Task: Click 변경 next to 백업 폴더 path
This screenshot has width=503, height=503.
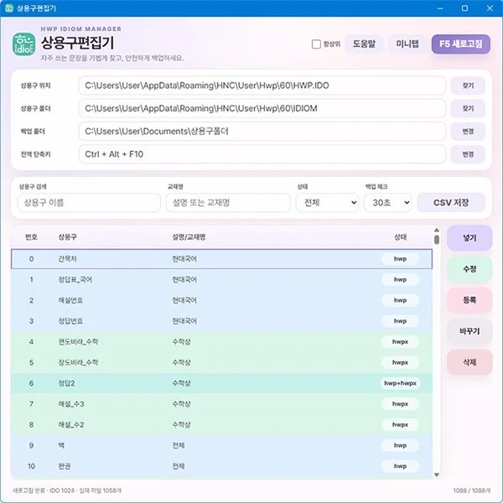Action: click(468, 132)
